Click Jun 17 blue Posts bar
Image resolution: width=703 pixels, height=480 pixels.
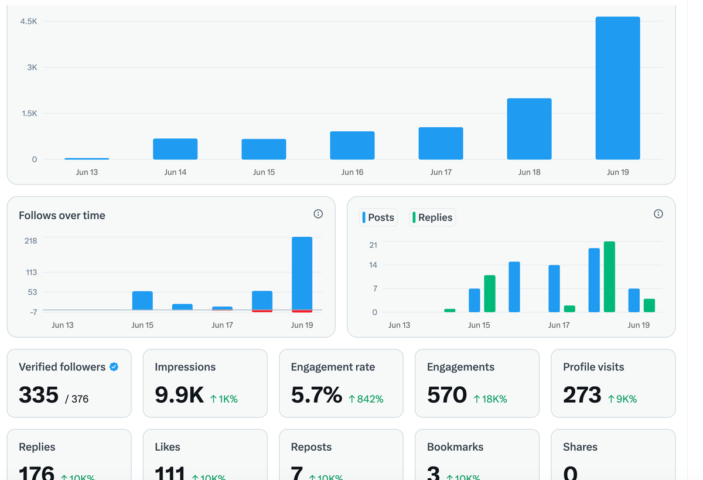(x=554, y=288)
